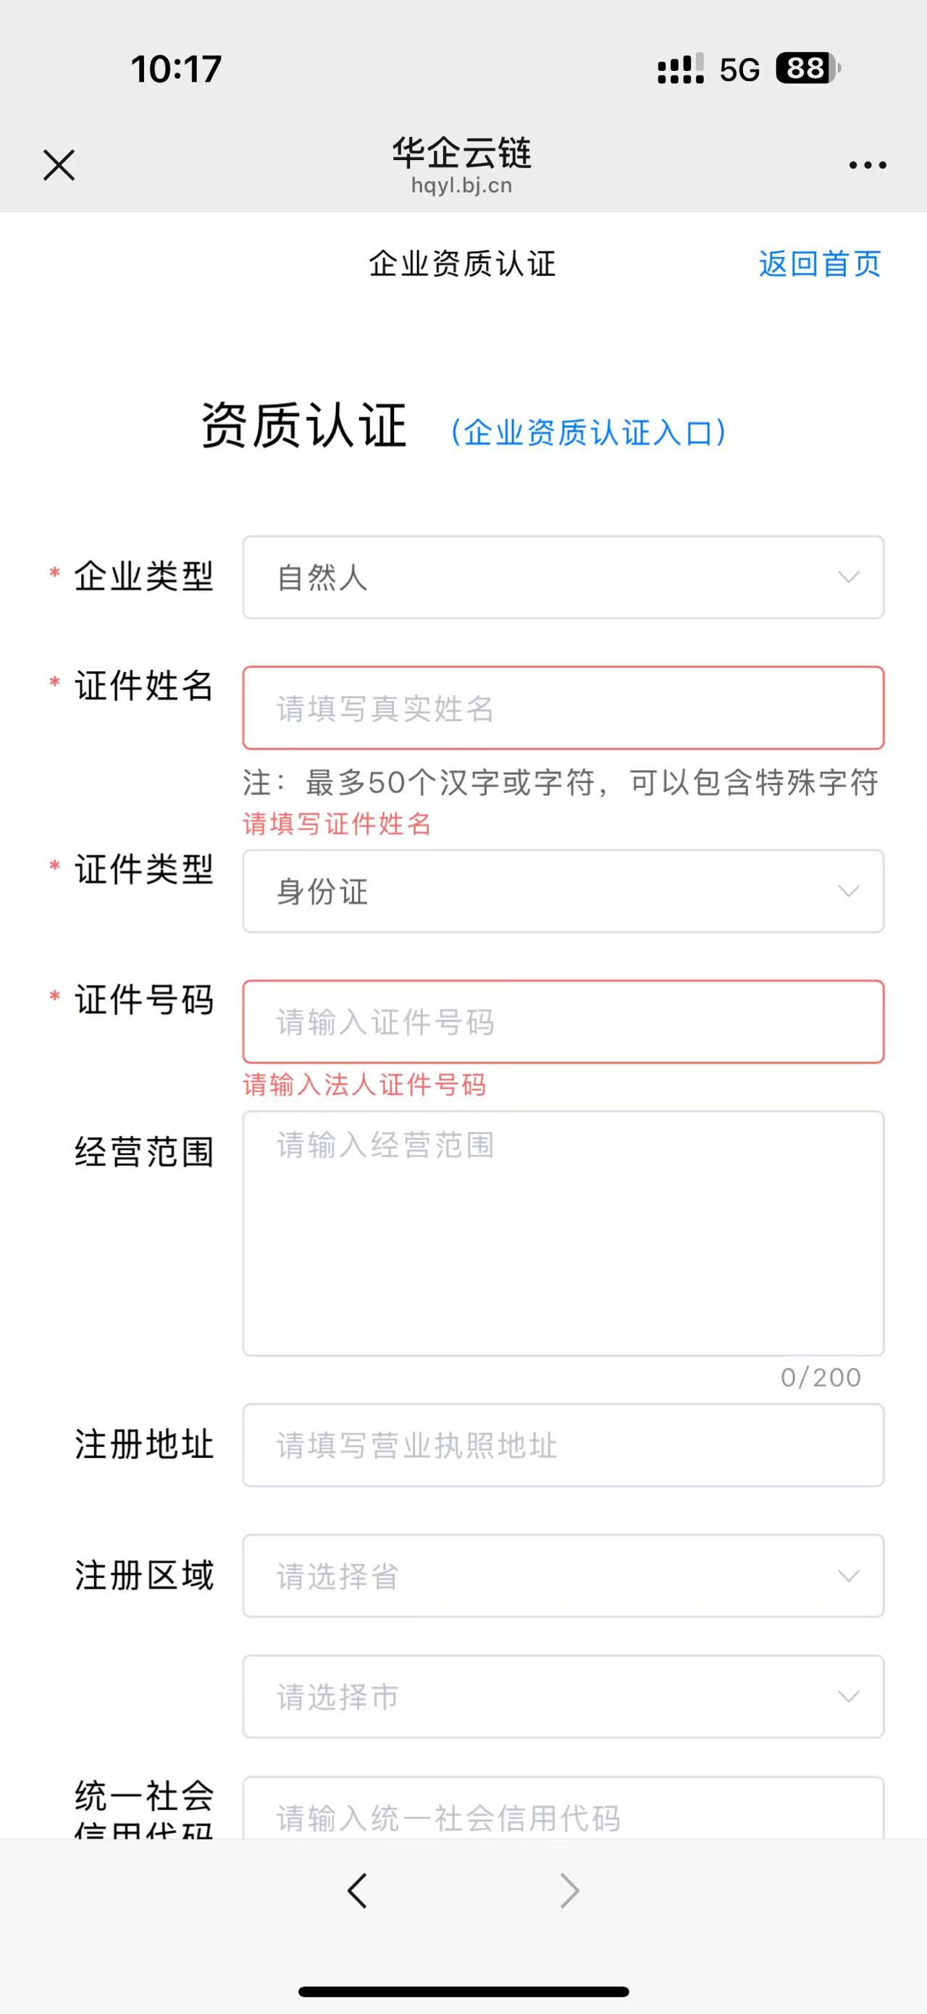
Task: Open the 企业类型 dropdown chevron
Action: click(x=849, y=579)
